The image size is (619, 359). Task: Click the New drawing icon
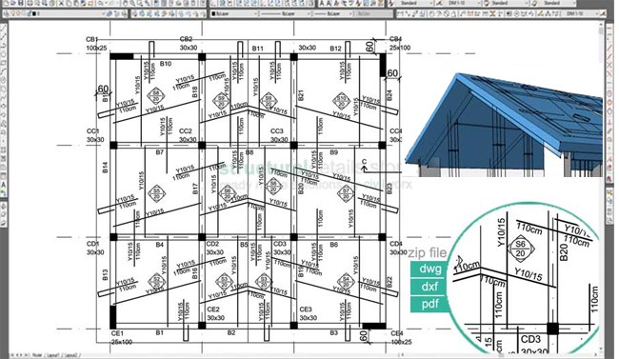6,3
